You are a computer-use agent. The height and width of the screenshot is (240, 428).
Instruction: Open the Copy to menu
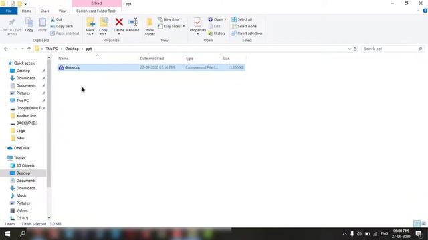tap(104, 27)
